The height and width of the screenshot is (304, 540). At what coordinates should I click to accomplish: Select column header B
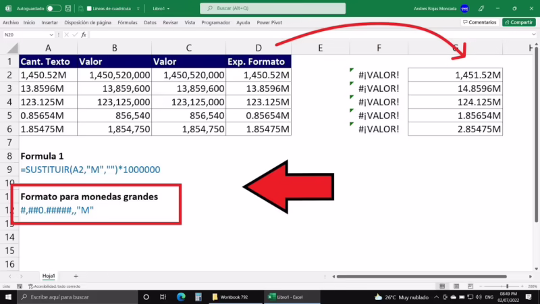tap(114, 48)
